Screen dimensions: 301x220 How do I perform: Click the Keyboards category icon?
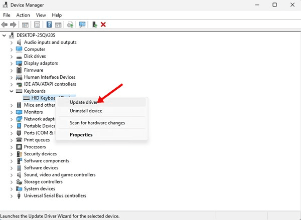[19, 91]
